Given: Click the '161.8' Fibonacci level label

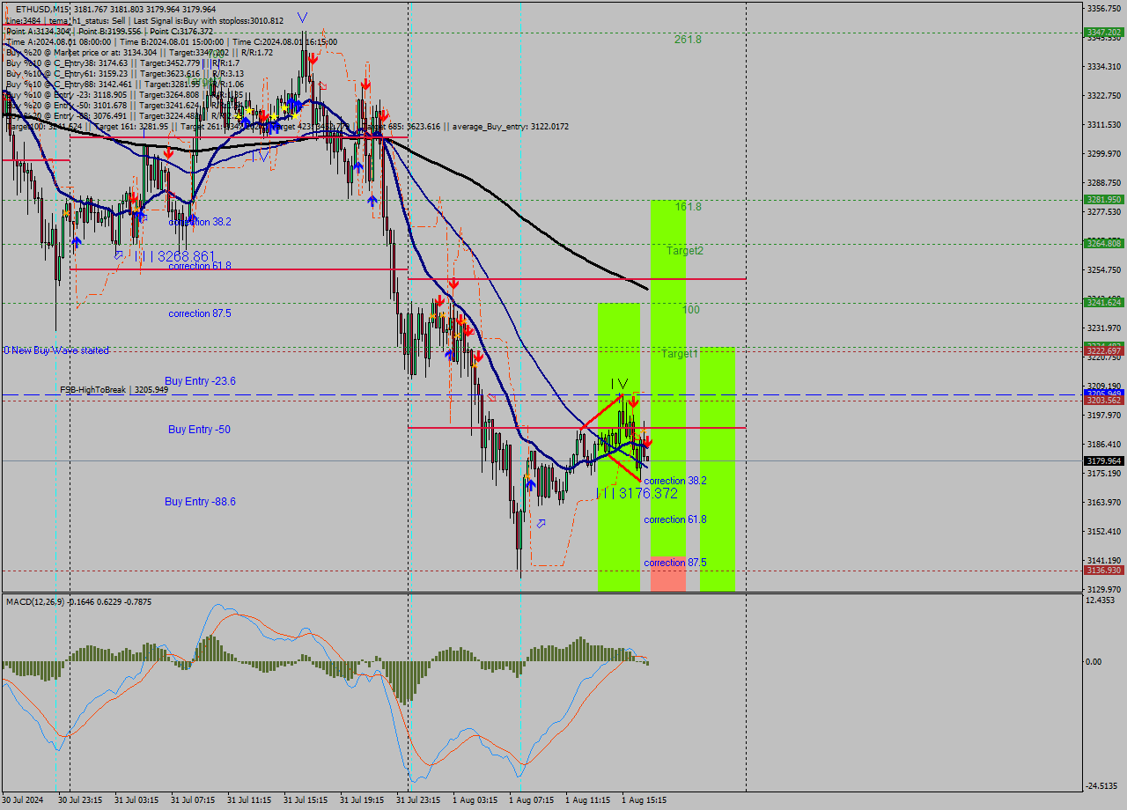Looking at the screenshot, I should click(x=689, y=207).
